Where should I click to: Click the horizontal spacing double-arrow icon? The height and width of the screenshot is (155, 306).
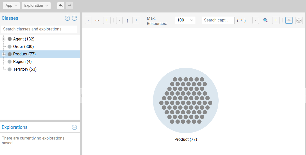click(x=97, y=20)
